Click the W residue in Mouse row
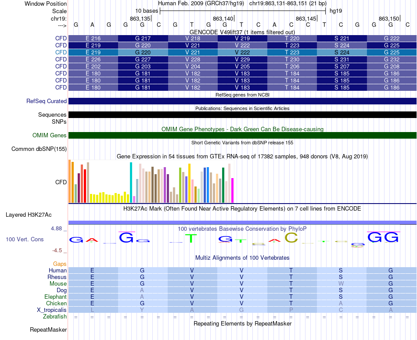Image resolution: width=417 pixels, height=340 pixels. 341,284
